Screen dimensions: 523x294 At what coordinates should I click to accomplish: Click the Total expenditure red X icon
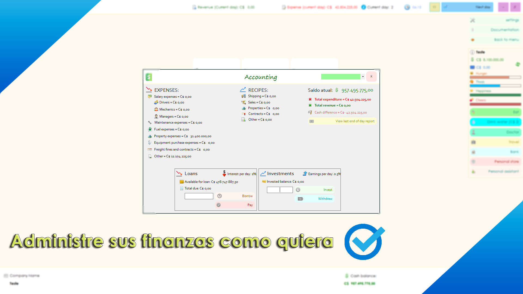pyautogui.click(x=310, y=99)
